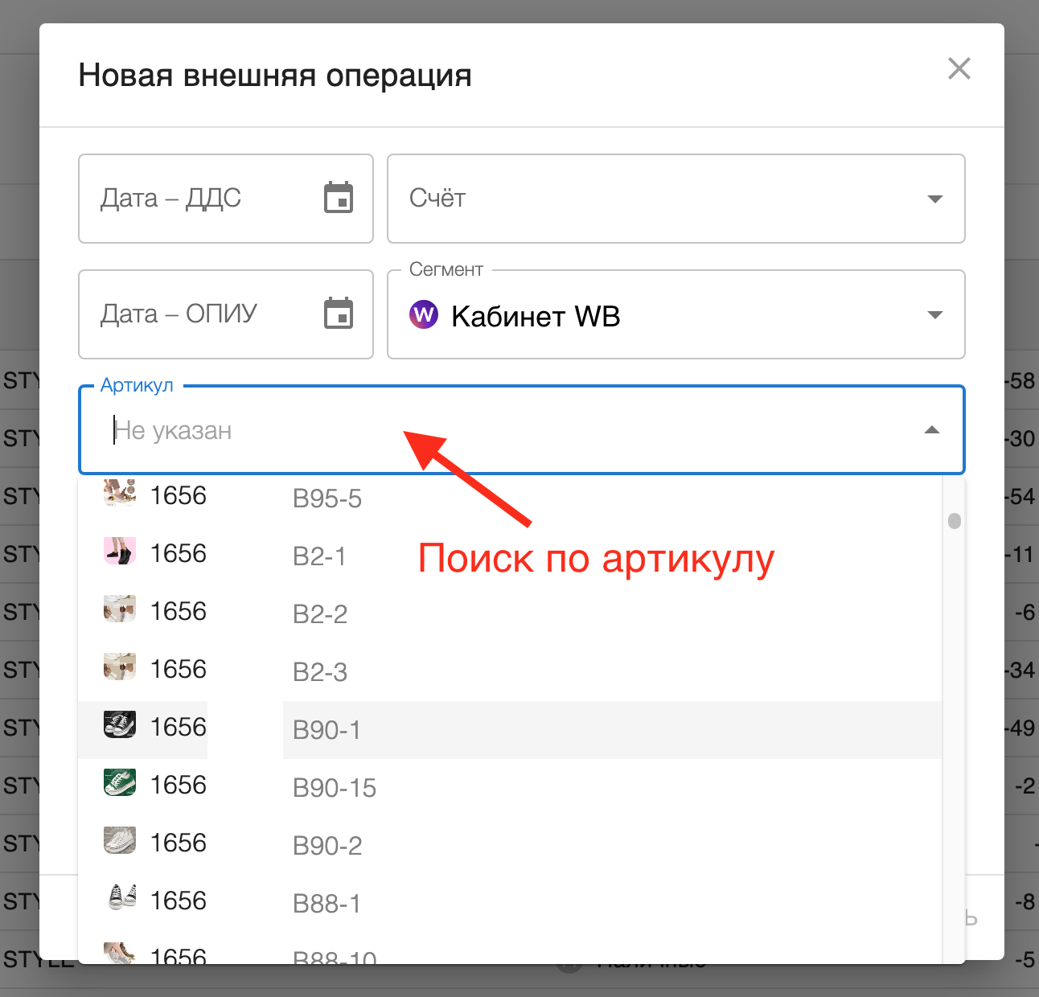Click the 1656 number in B2-1 row
The image size is (1039, 997).
click(179, 553)
